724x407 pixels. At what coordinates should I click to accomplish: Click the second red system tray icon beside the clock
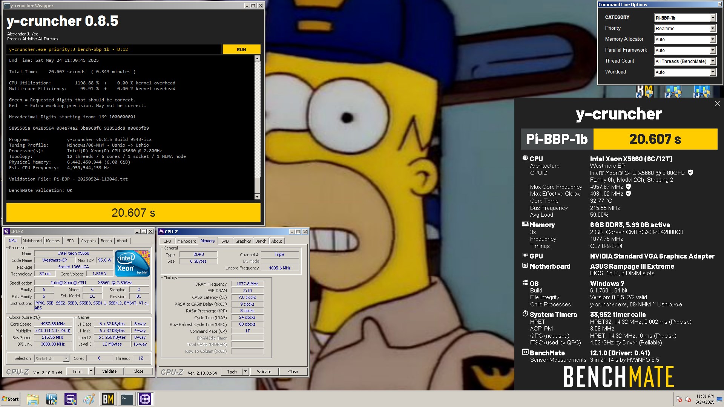[688, 399]
